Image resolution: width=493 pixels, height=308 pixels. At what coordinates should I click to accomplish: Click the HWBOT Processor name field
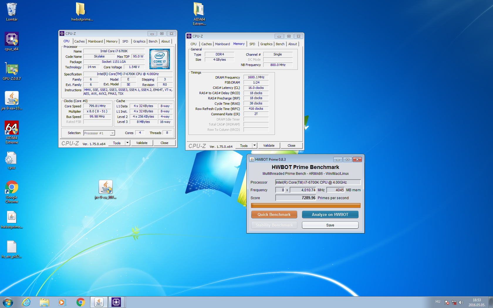[x=318, y=182]
